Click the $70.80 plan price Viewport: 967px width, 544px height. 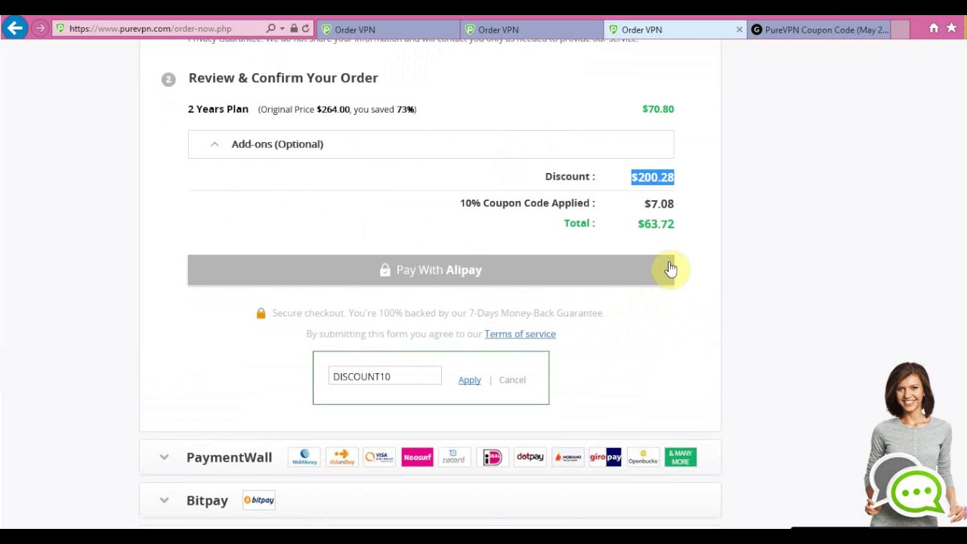point(658,109)
